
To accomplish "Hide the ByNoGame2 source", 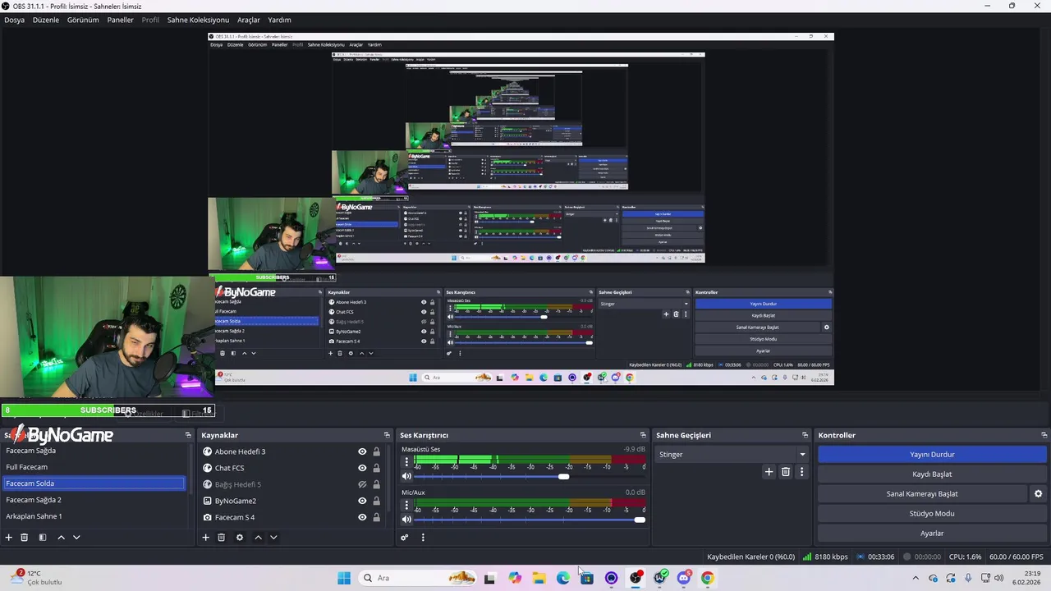I will (362, 501).
